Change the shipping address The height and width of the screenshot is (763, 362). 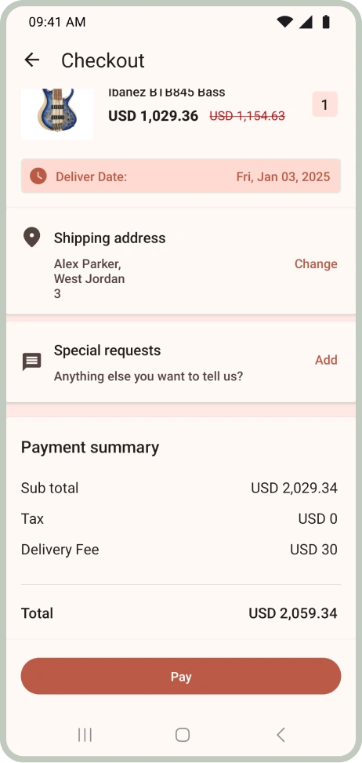(316, 263)
